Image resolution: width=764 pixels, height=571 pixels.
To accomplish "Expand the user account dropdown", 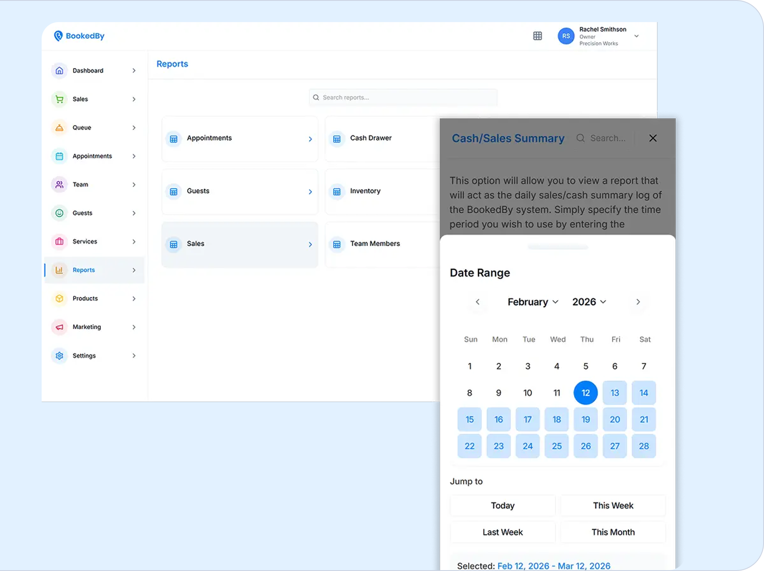I will pos(637,36).
